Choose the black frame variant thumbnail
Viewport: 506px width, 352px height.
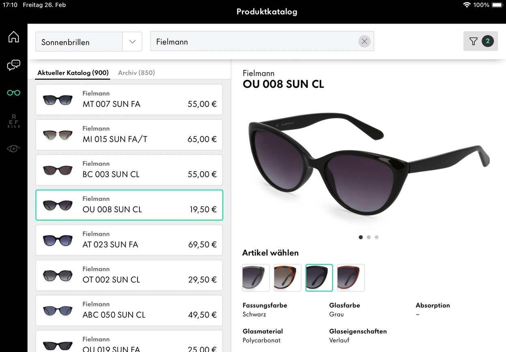pos(319,278)
